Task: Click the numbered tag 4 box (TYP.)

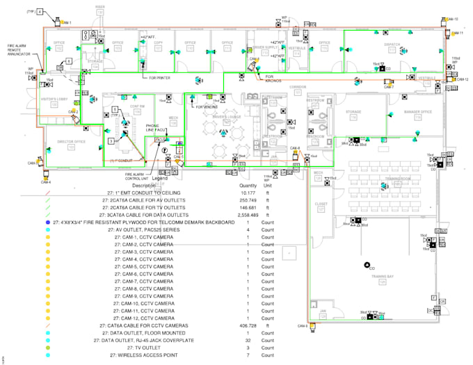Action: (x=40, y=12)
